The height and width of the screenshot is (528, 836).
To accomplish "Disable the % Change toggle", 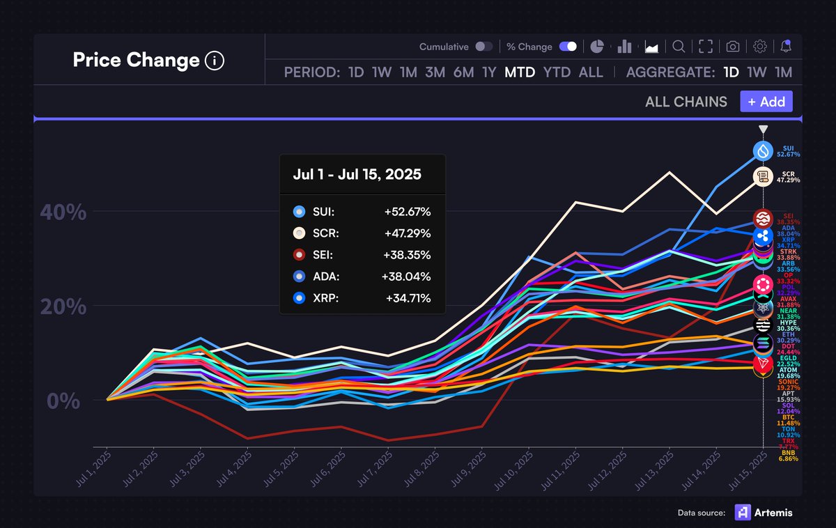I will 568,47.
